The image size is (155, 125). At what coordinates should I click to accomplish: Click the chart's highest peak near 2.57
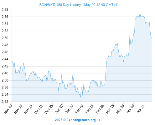140,13
